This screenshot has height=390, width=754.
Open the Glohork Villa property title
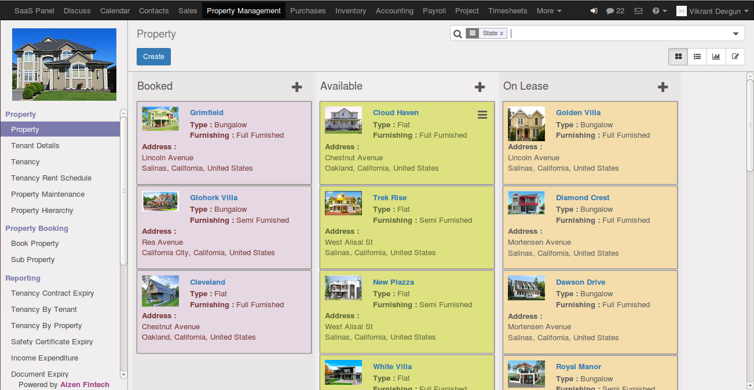tap(214, 198)
